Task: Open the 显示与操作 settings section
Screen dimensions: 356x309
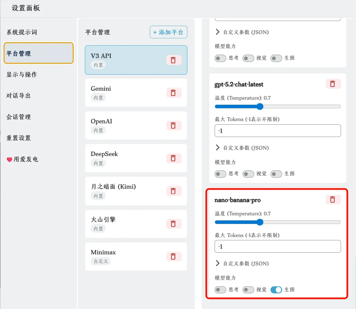Action: pos(39,74)
